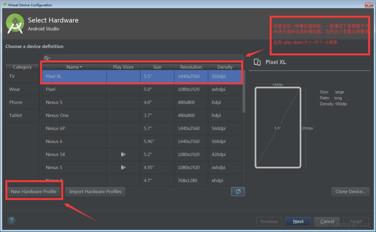Sort by the Name column header
Screen dimensions: 376x232
[x=74, y=67]
